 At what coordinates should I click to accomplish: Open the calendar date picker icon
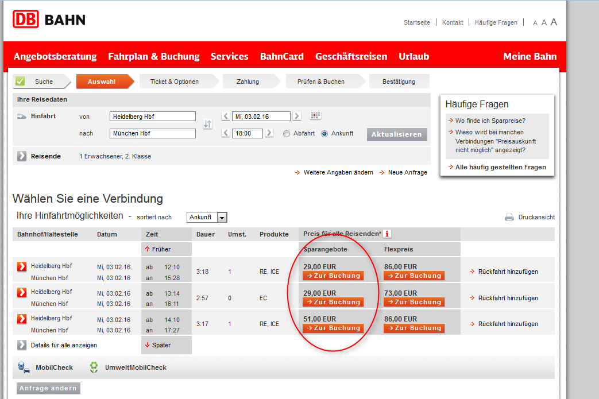click(315, 116)
